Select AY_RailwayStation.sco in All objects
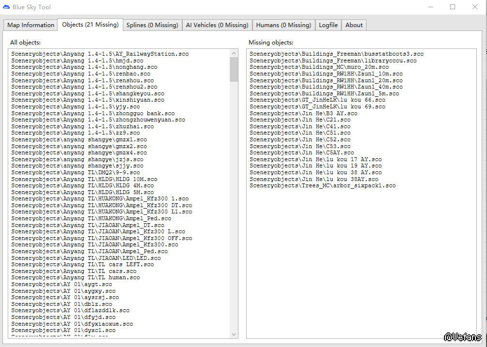487x347 pixels. pos(100,54)
